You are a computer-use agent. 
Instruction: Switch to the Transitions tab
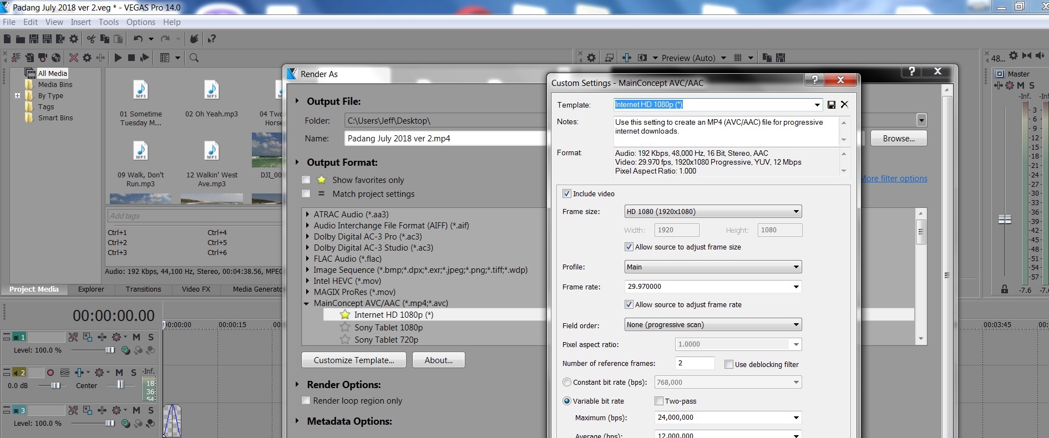[143, 289]
